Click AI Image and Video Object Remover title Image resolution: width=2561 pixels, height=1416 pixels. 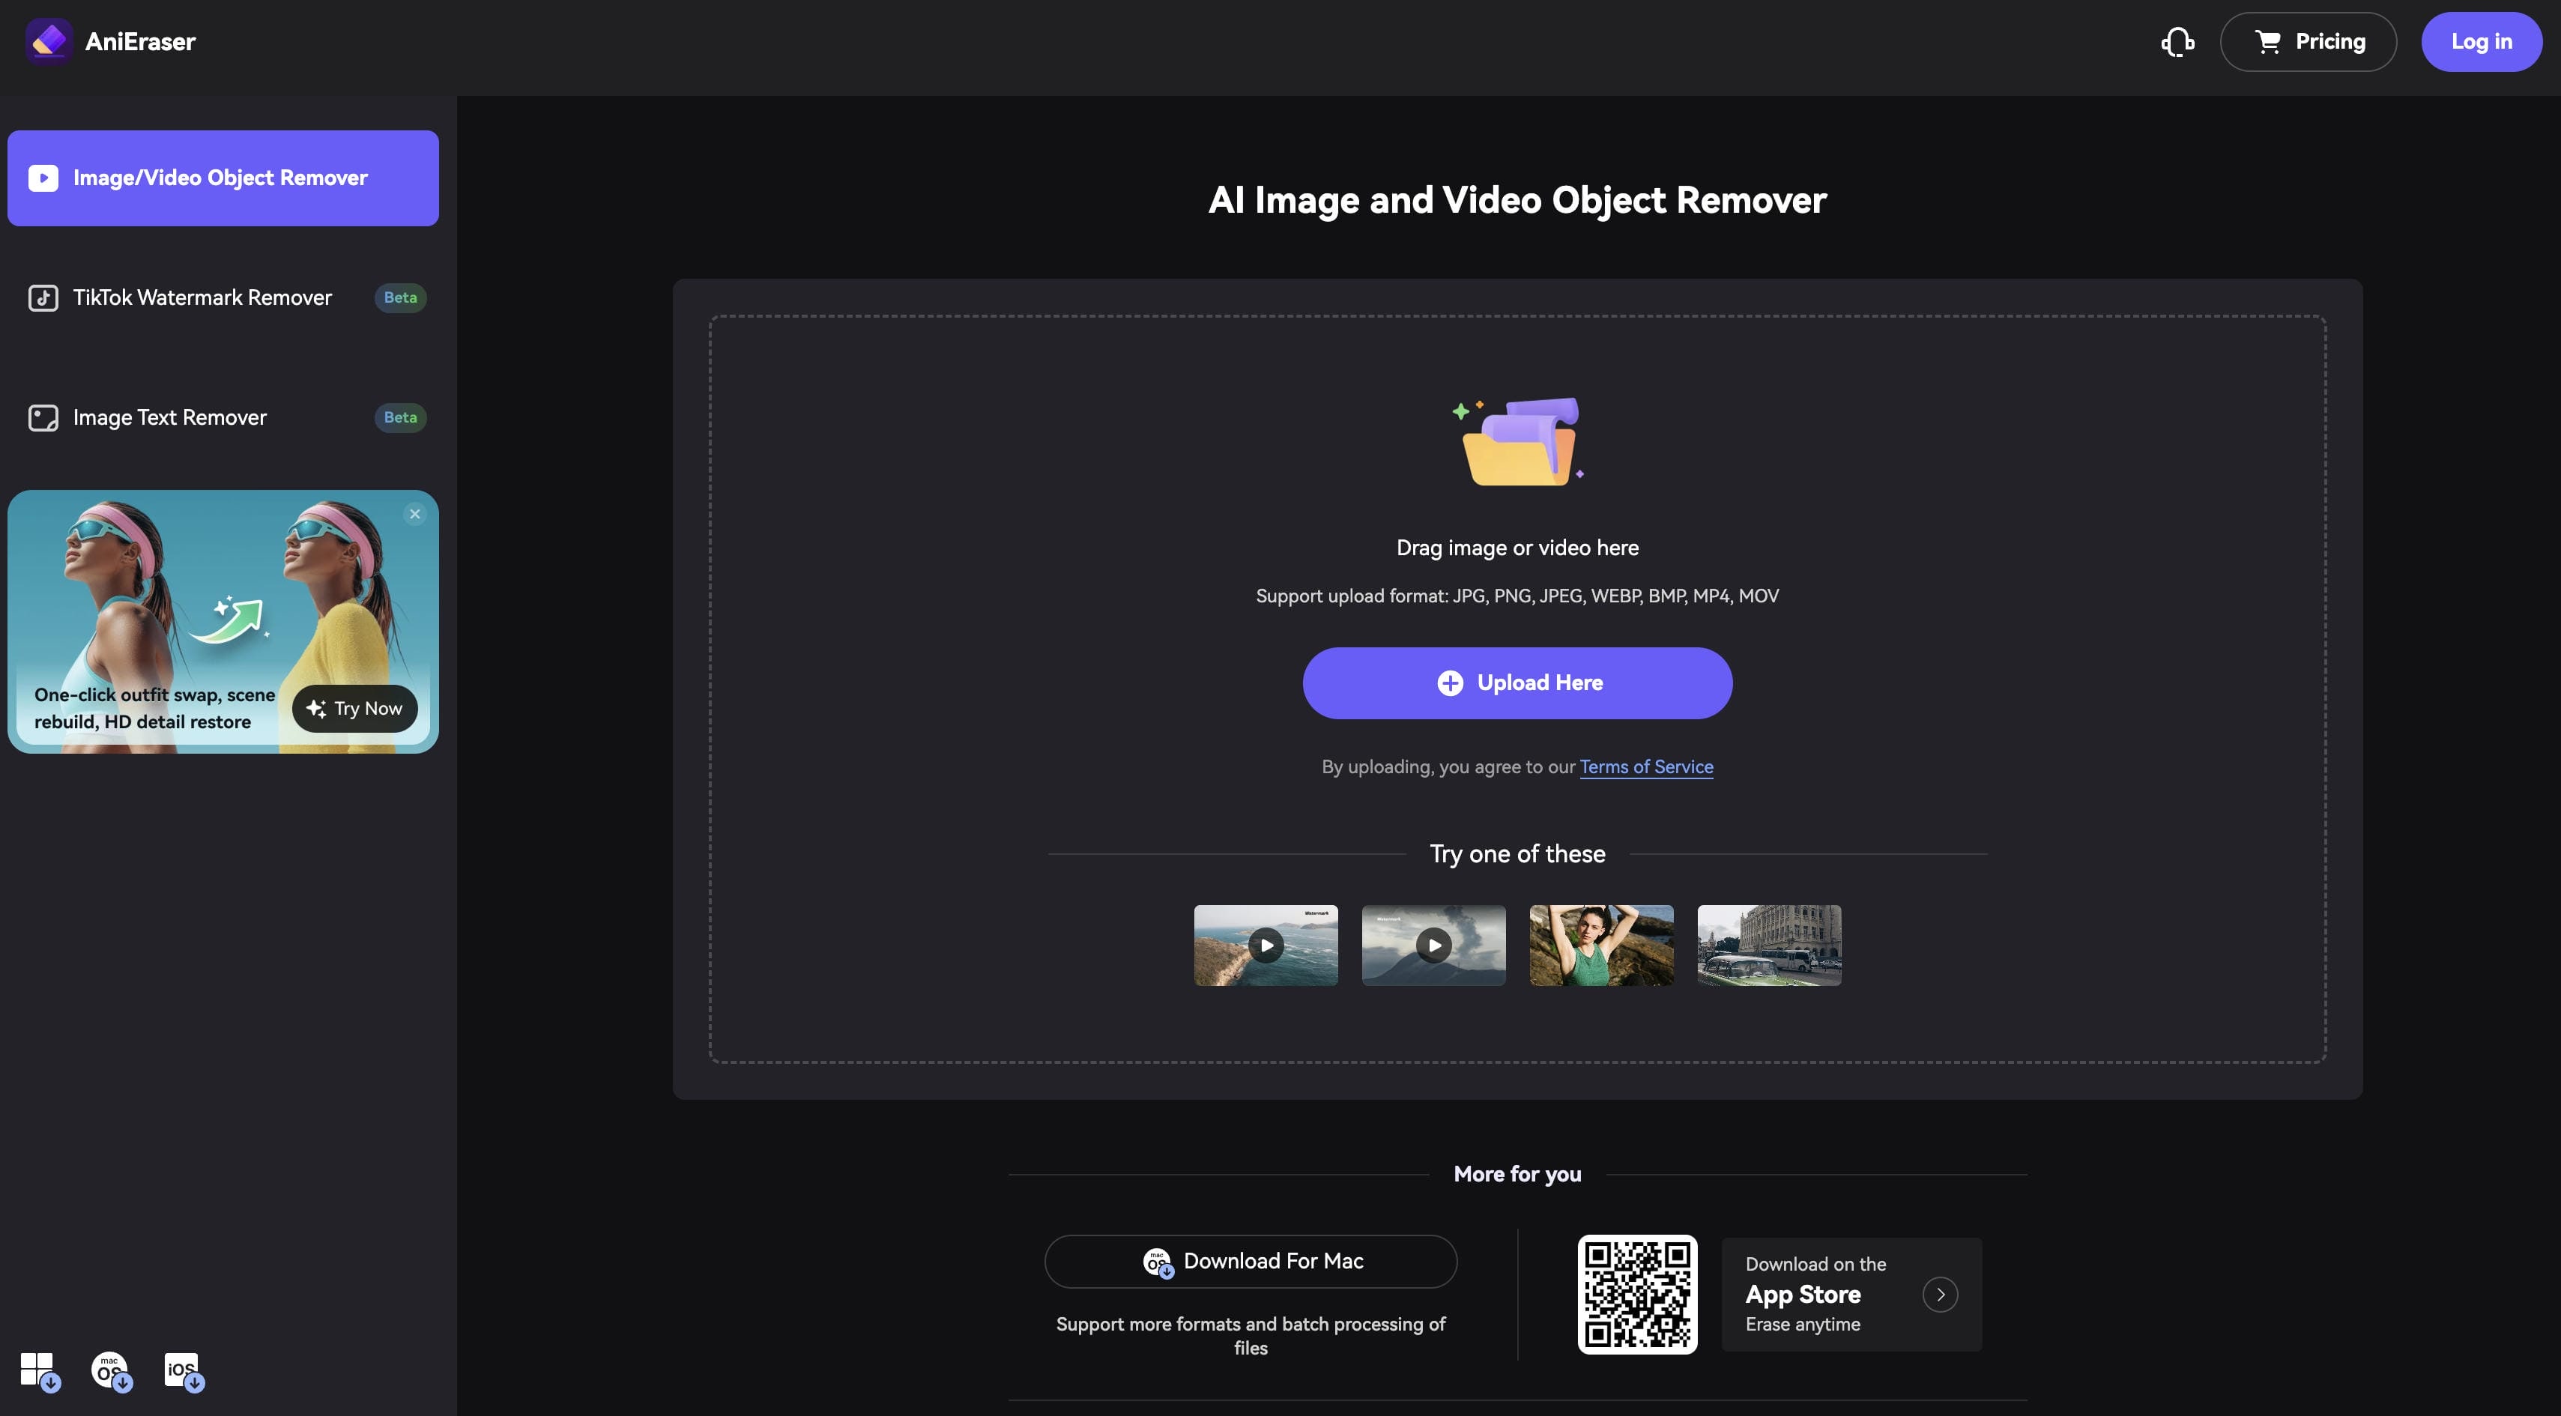tap(1517, 201)
